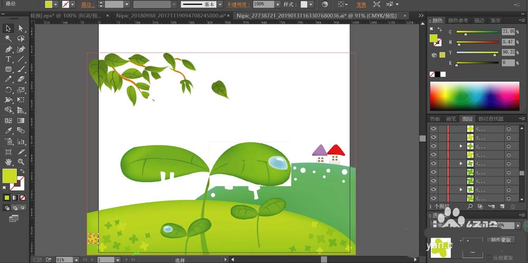Click the Recolor Artwork wheel icon
The height and width of the screenshot is (263, 528).
point(325,4)
